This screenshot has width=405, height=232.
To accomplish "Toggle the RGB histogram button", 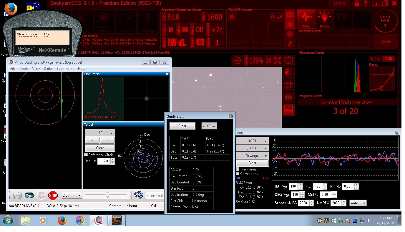I will coord(389,59).
